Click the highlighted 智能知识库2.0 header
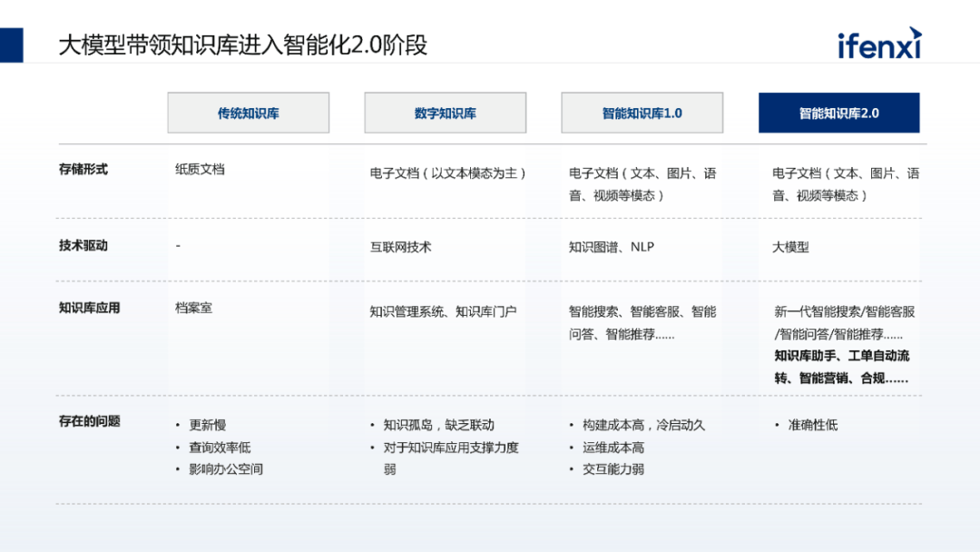The width and height of the screenshot is (980, 552). pyautogui.click(x=838, y=113)
